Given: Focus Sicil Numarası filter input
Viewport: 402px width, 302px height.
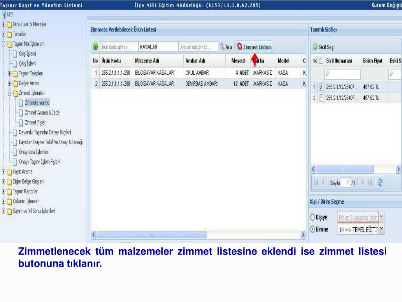Looking at the screenshot, I should coord(342,74).
